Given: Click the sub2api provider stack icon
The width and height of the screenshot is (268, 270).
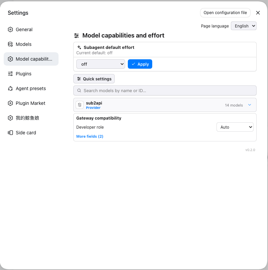Looking at the screenshot, I should (x=80, y=105).
